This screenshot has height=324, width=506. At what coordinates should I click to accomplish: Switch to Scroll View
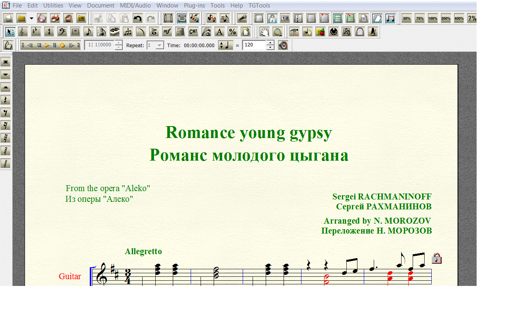tap(168, 18)
